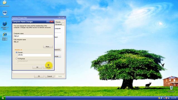Image resolution: width=178 pixels, height=100 pixels.
Task: Click Cancel in the System Properties window
Action: pos(50,76)
